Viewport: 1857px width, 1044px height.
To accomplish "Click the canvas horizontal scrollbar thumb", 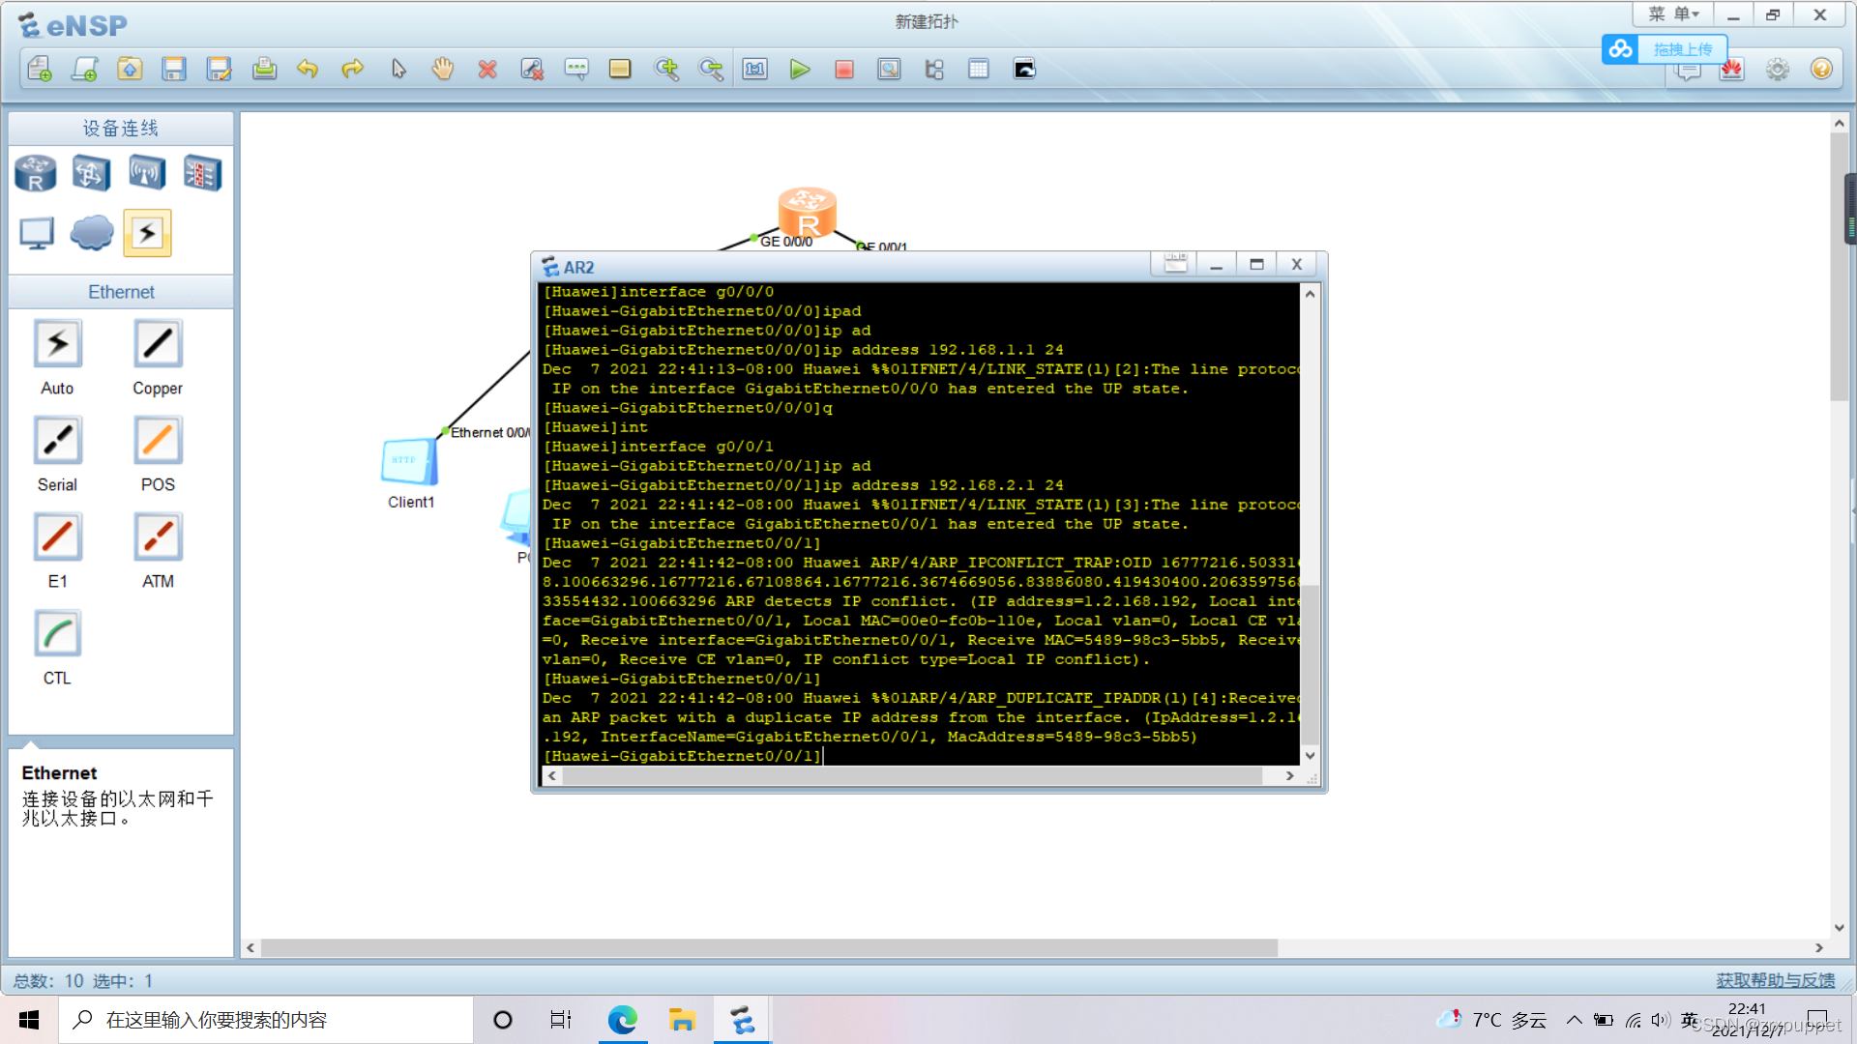I will [769, 948].
